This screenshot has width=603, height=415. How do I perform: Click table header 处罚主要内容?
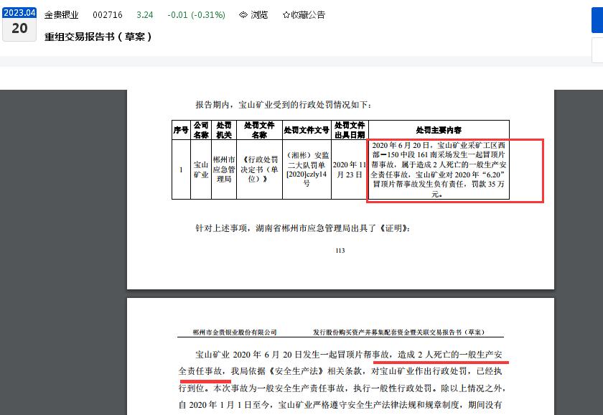point(439,130)
